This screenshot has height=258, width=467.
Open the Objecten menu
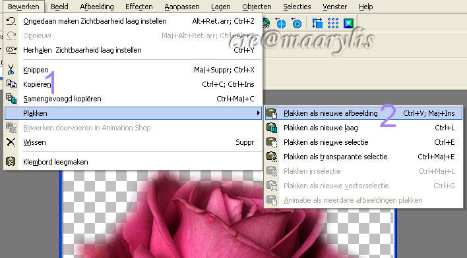pyautogui.click(x=257, y=7)
